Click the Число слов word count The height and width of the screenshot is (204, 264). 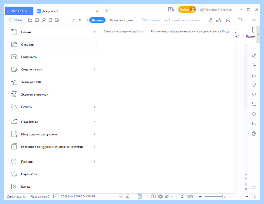40,197
